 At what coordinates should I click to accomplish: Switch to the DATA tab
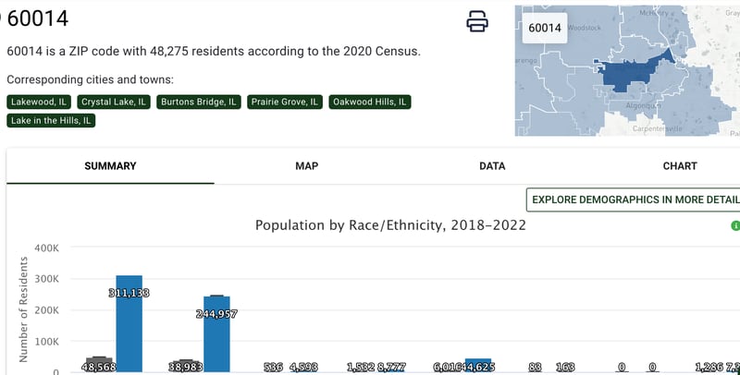coord(492,166)
